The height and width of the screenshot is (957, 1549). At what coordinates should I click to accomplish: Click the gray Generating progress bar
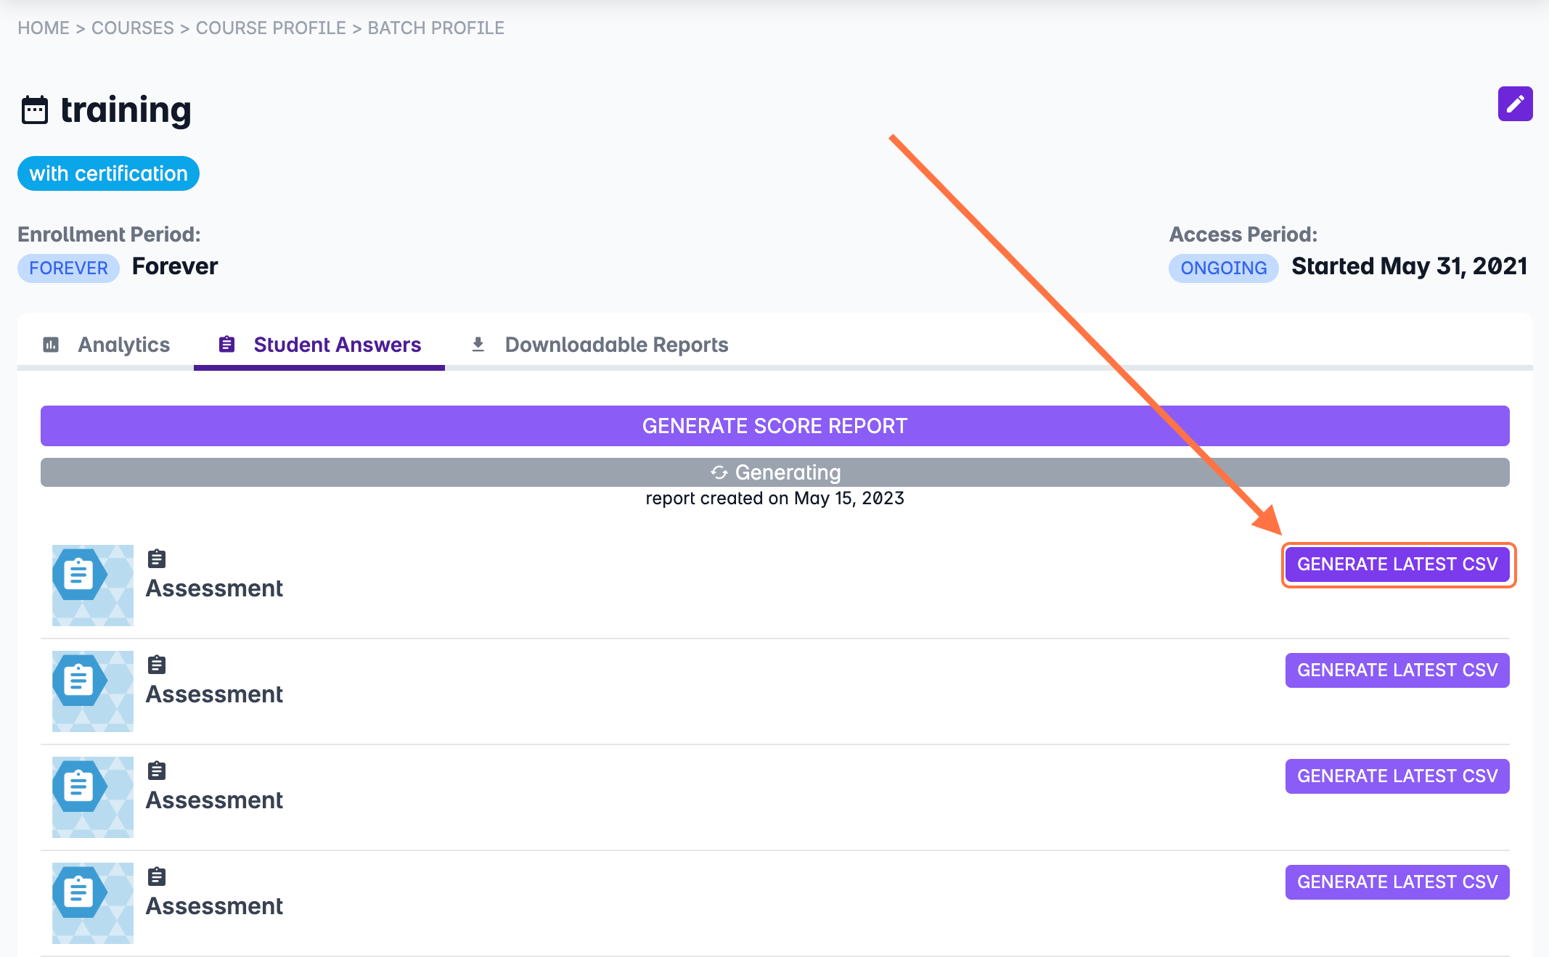[774, 472]
